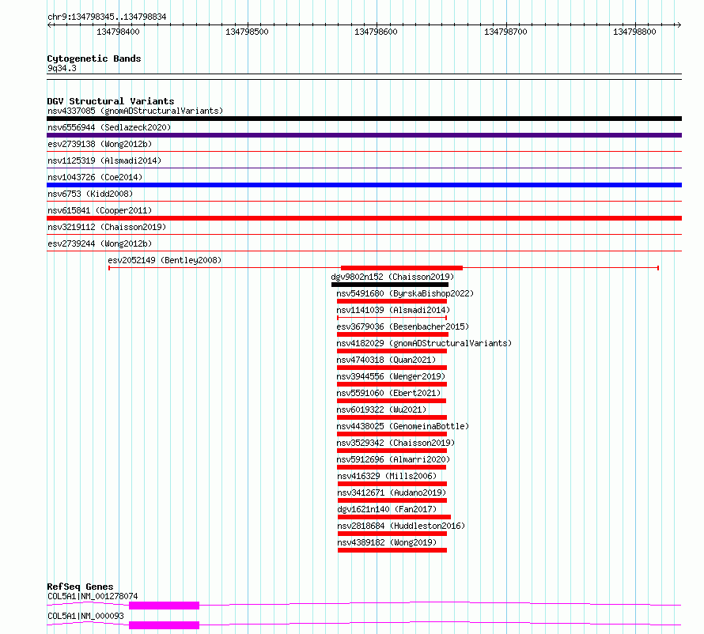Image resolution: width=704 pixels, height=634 pixels.
Task: Click the black bar of dgv9802n152
Action: point(390,285)
